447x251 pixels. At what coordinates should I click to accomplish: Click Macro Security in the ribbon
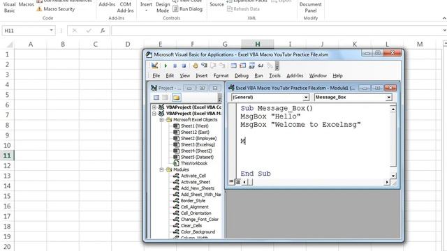(x=56, y=9)
